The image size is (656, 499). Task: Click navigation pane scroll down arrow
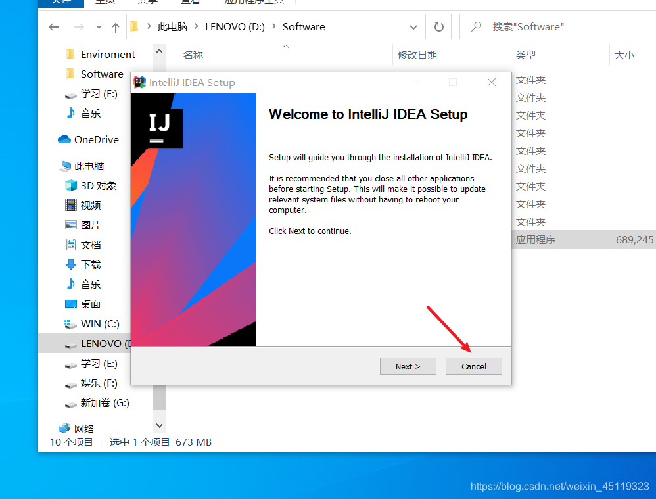(159, 426)
